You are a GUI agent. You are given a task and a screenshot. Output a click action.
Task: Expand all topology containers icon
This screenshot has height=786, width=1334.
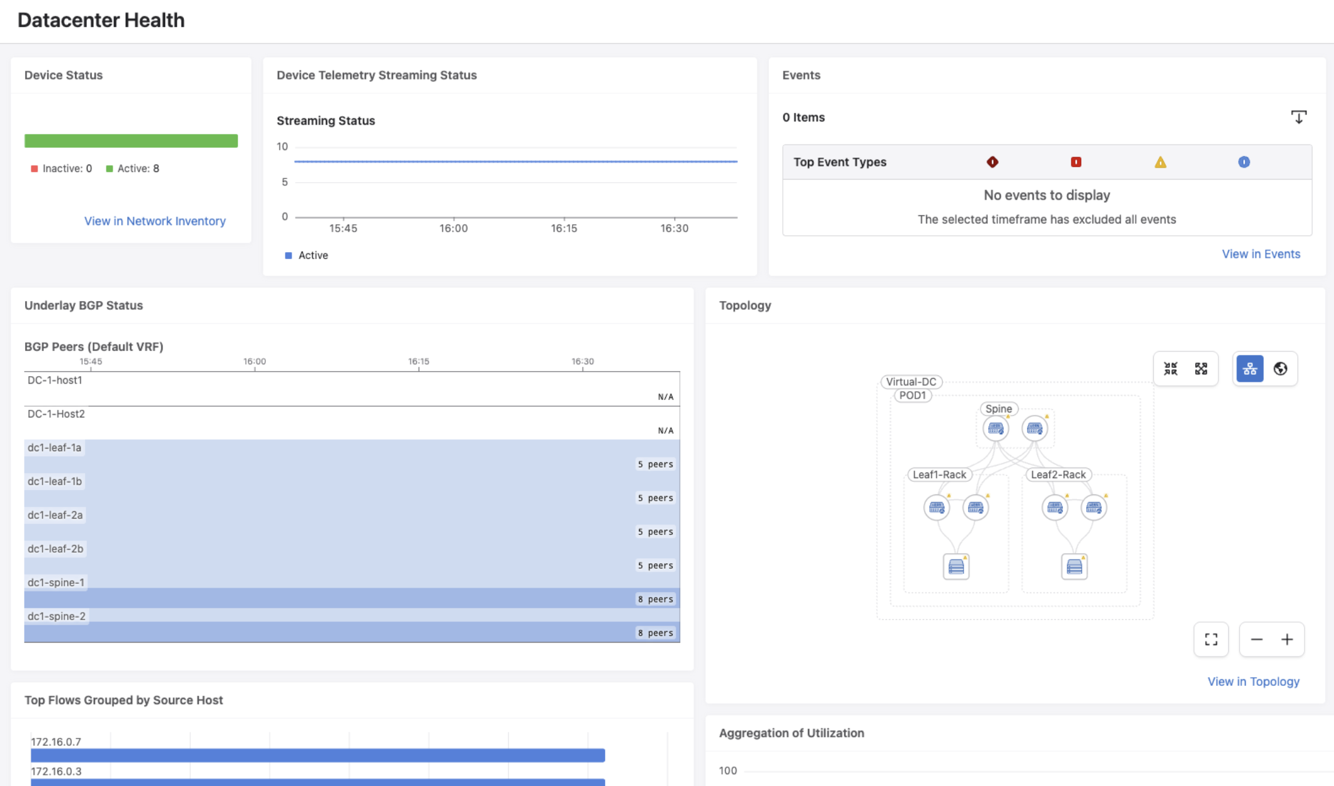point(1201,369)
